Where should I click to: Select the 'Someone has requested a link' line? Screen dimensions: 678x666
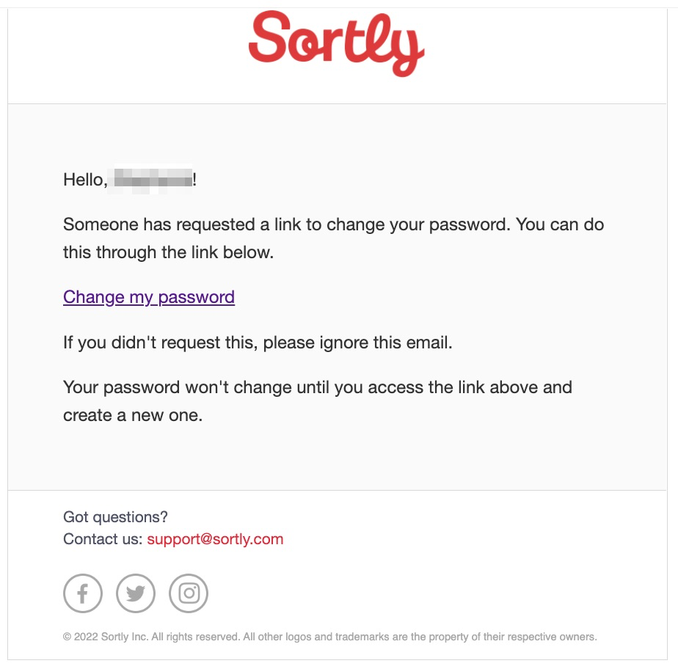coord(333,224)
